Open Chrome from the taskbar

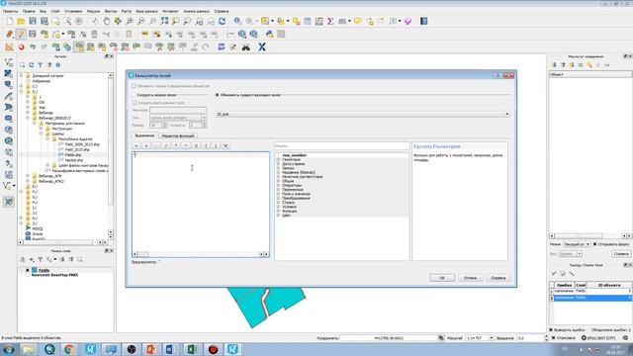coord(69,349)
